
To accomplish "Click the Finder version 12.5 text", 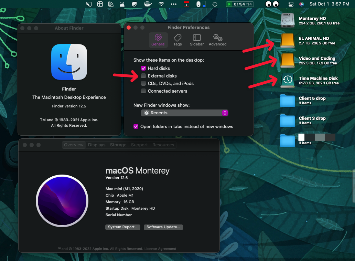I will click(69, 106).
